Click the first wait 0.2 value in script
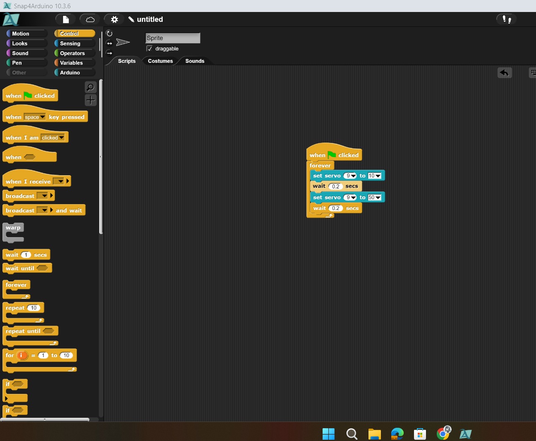 tap(336, 186)
